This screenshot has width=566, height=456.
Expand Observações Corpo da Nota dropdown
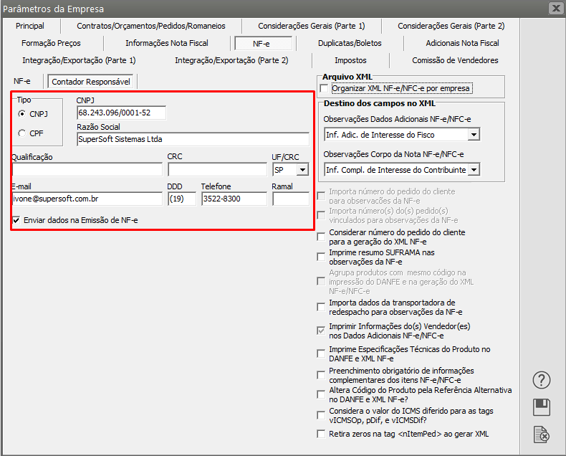point(473,170)
